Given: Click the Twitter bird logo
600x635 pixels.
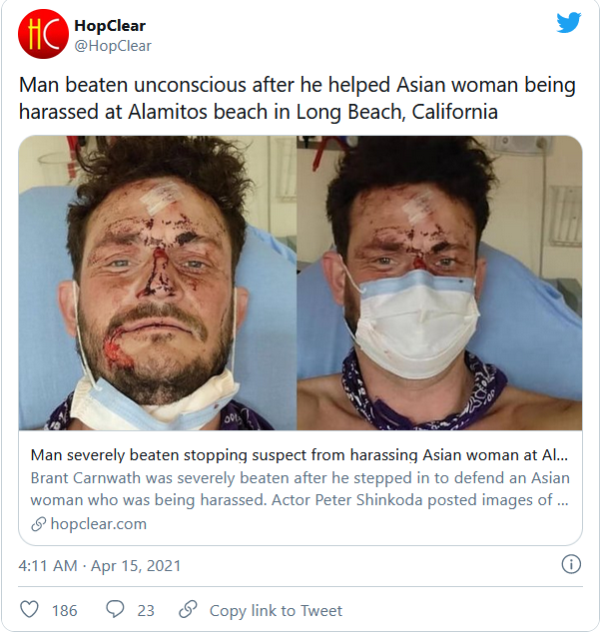Looking at the screenshot, I should pyautogui.click(x=569, y=22).
